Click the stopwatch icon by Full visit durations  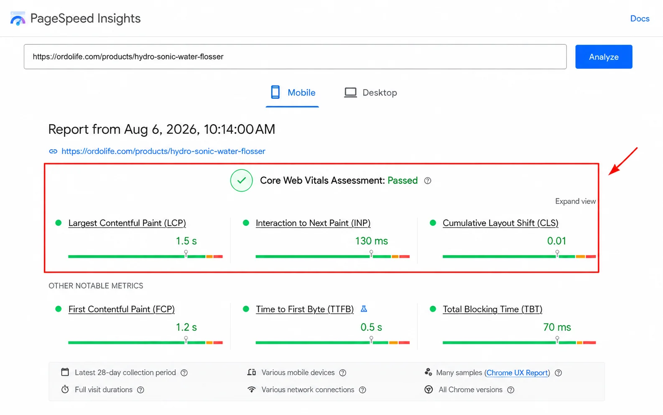(65, 389)
